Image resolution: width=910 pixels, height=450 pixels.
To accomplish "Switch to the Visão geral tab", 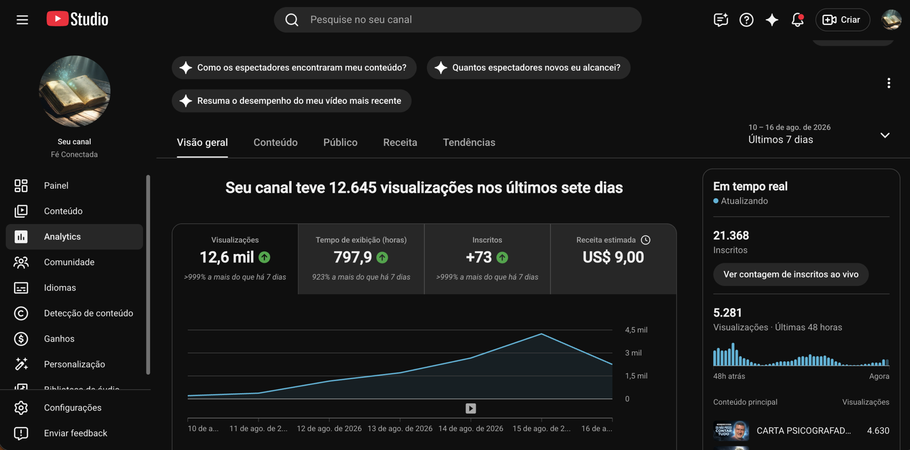I will point(202,143).
